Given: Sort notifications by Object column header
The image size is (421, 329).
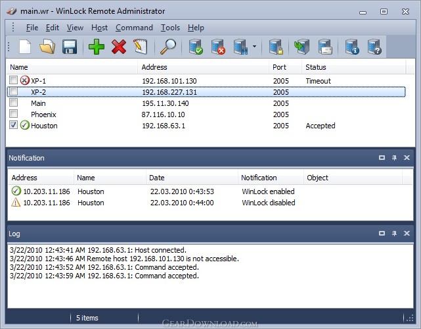Looking at the screenshot, I should (x=353, y=178).
